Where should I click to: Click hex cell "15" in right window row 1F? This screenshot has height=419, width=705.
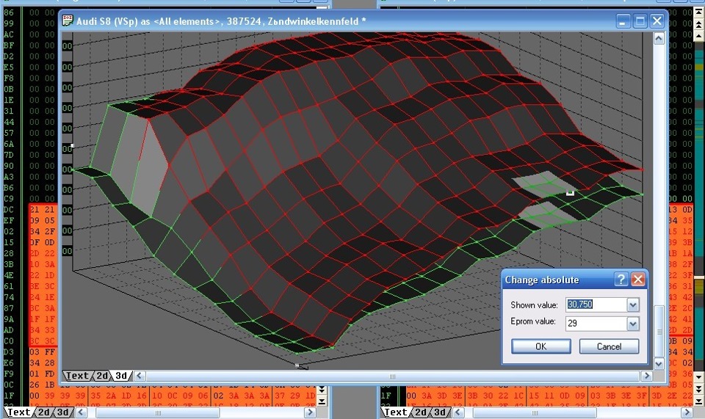tap(534, 396)
